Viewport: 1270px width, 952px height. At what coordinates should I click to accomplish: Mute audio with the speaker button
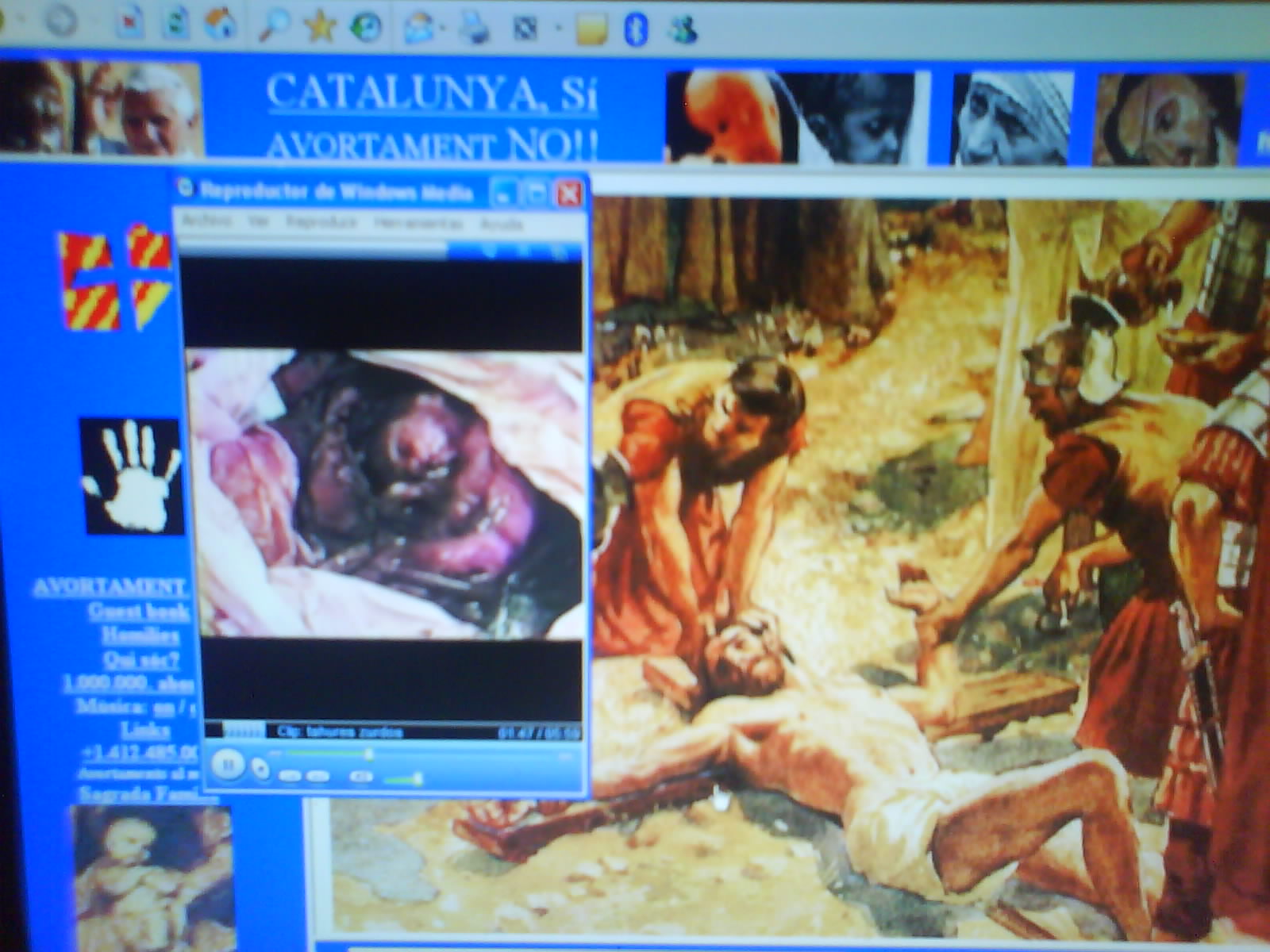point(360,777)
